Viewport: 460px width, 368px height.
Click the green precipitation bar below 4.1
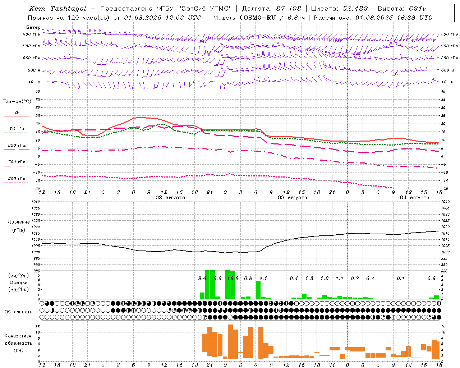tap(258, 290)
